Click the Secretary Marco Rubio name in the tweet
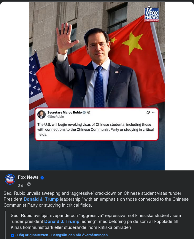 (x=65, y=113)
